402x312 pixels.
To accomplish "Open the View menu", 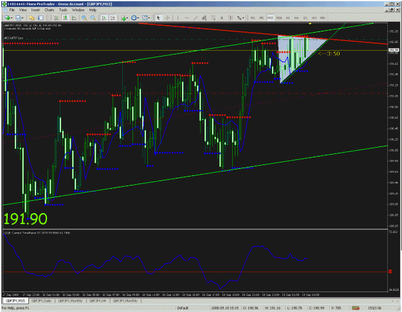I will point(23,10).
